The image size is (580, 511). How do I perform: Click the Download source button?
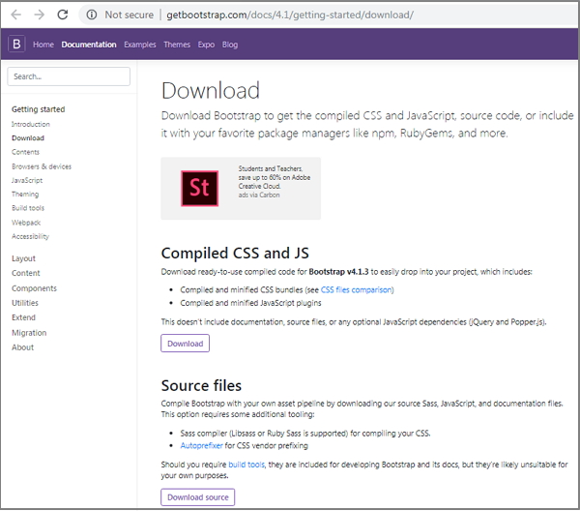[197, 497]
